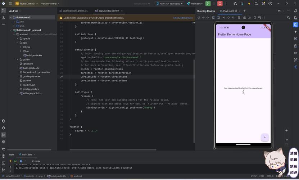This screenshot has width=299, height=180.
Task: Click the green Run button in toolbar
Action: [x=208, y=4]
